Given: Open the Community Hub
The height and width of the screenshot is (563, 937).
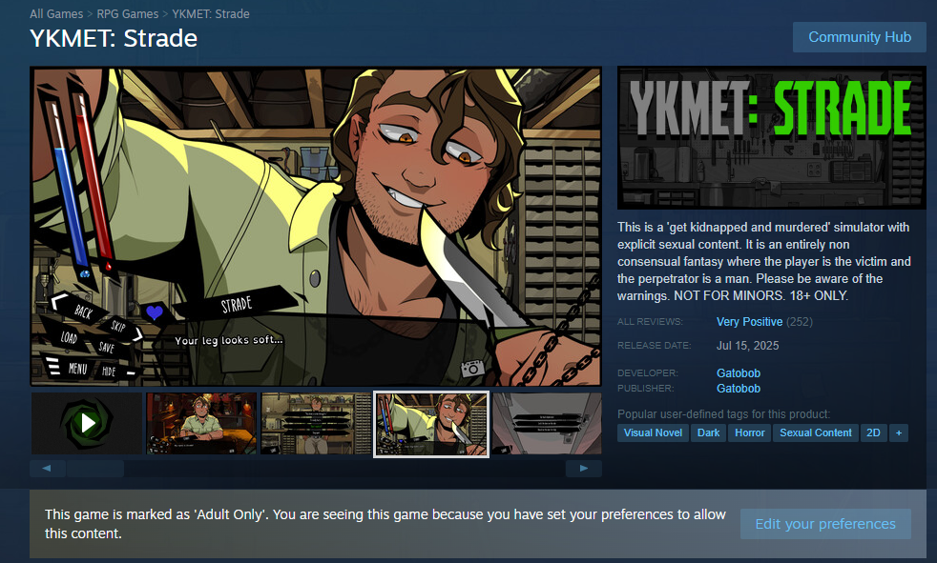Looking at the screenshot, I should coord(860,37).
